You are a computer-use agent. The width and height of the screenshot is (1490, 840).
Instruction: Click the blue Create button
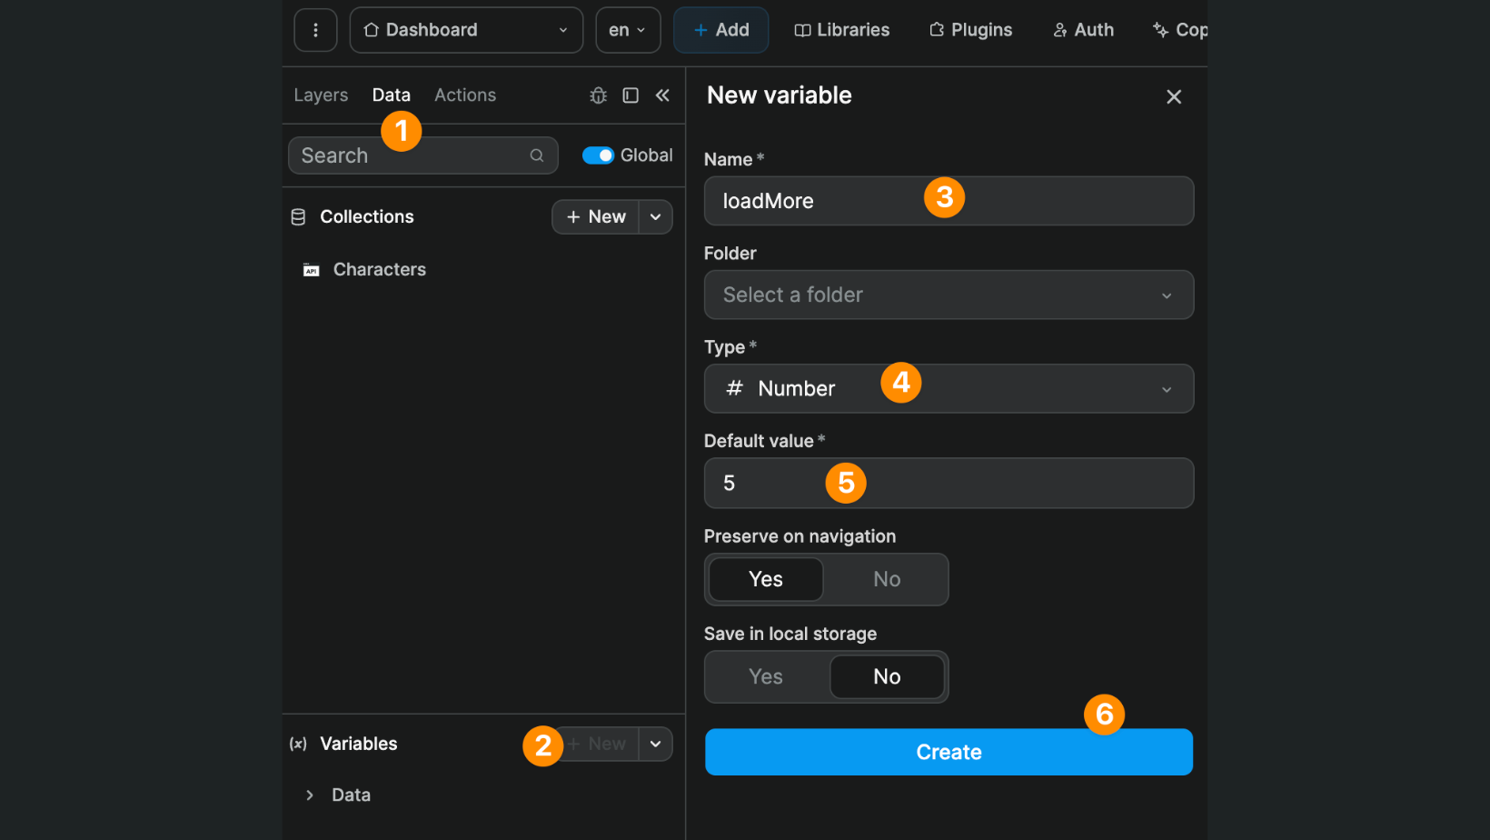tap(949, 753)
